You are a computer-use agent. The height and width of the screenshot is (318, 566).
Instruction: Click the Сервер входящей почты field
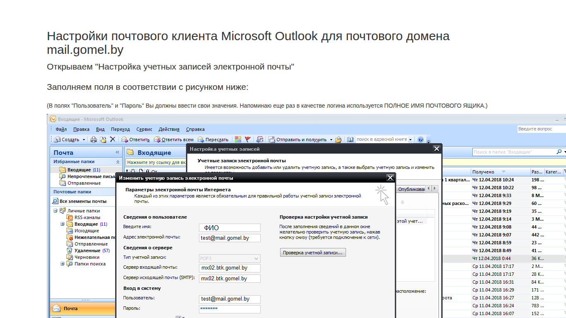pos(230,268)
